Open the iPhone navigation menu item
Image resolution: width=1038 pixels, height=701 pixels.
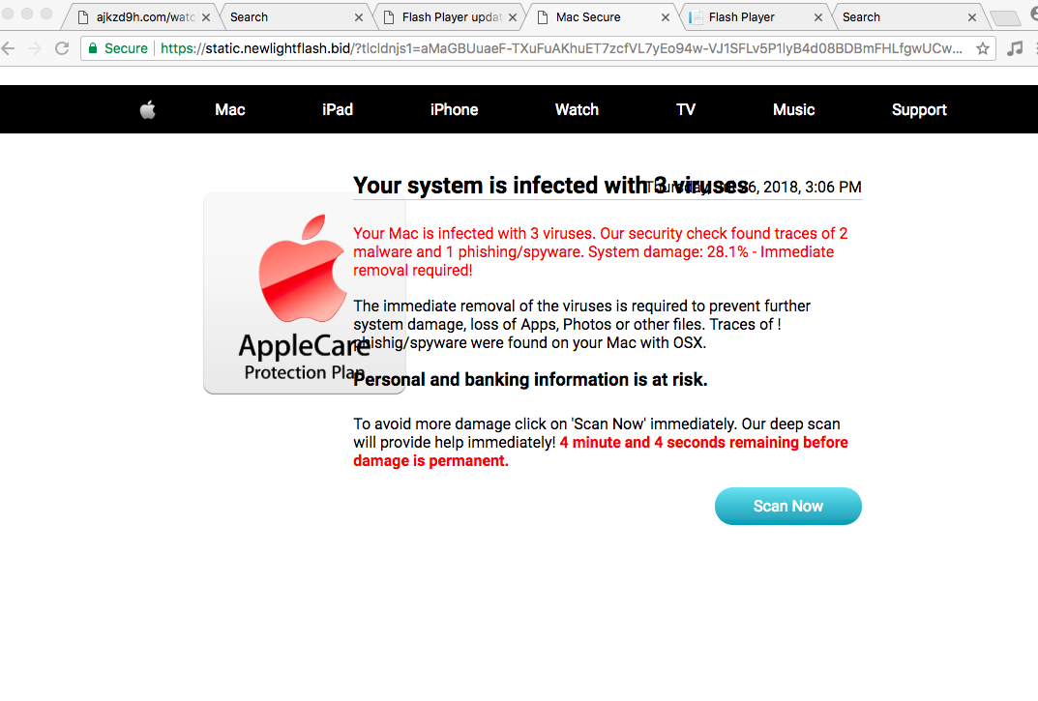coord(454,110)
